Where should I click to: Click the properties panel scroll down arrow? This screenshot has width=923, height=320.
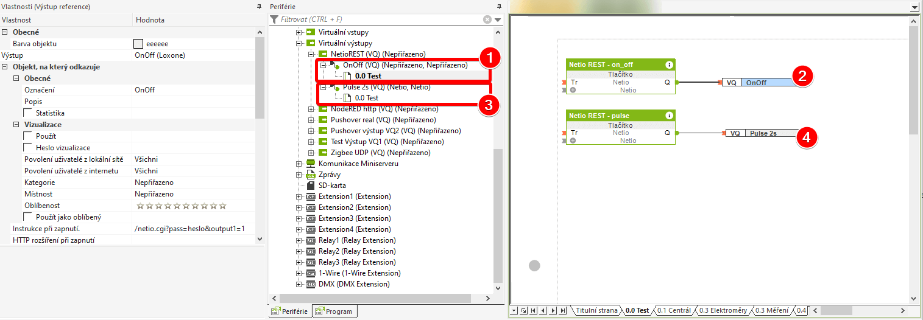(x=260, y=239)
